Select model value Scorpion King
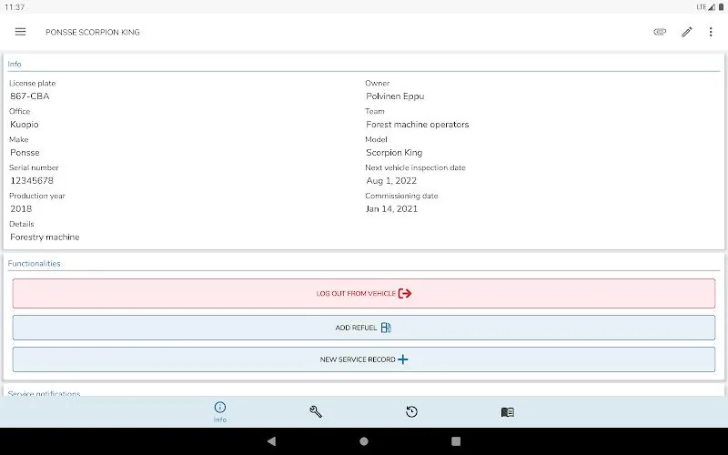The width and height of the screenshot is (728, 455). coord(394,152)
